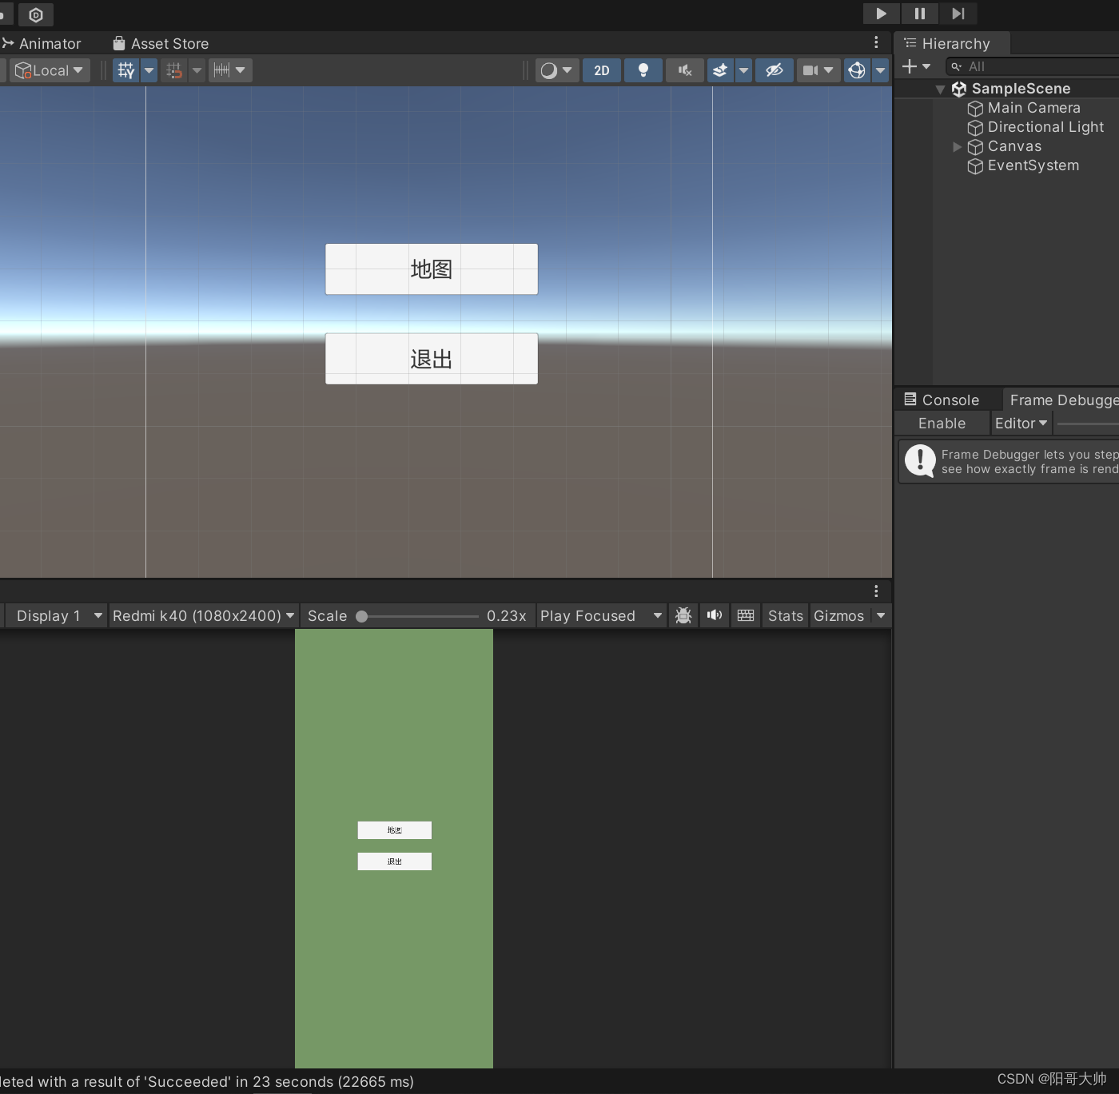Adjust the Game view Scale slider
The width and height of the screenshot is (1119, 1094).
[x=362, y=616]
